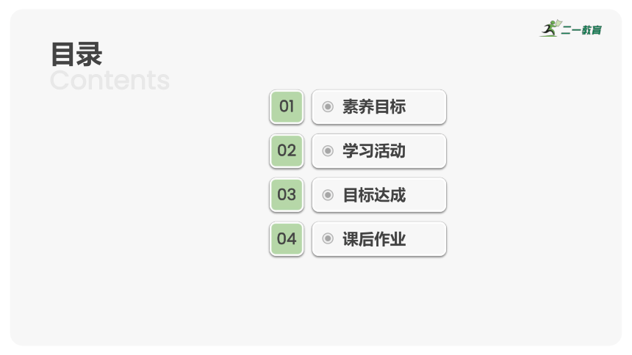Open the 学习活动 section button
The image size is (632, 355).
[x=379, y=151]
